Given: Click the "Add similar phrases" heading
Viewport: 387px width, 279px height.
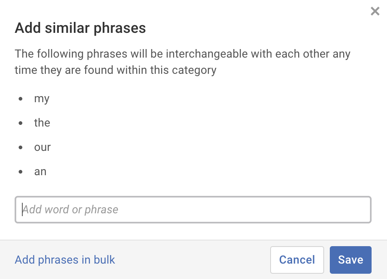Looking at the screenshot, I should pos(80,28).
